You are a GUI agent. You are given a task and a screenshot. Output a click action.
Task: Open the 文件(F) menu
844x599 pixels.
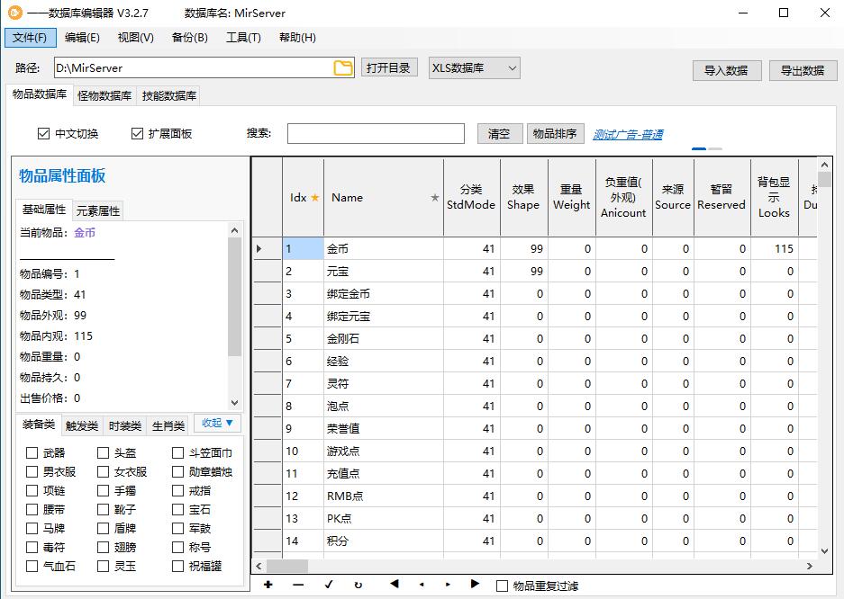(30, 38)
